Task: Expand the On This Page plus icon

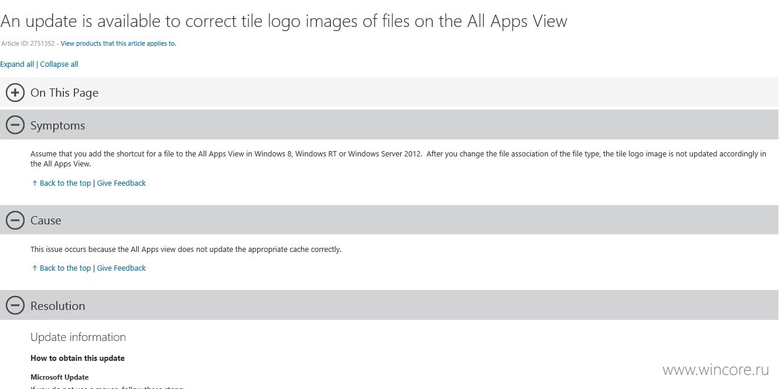Action: [x=15, y=93]
